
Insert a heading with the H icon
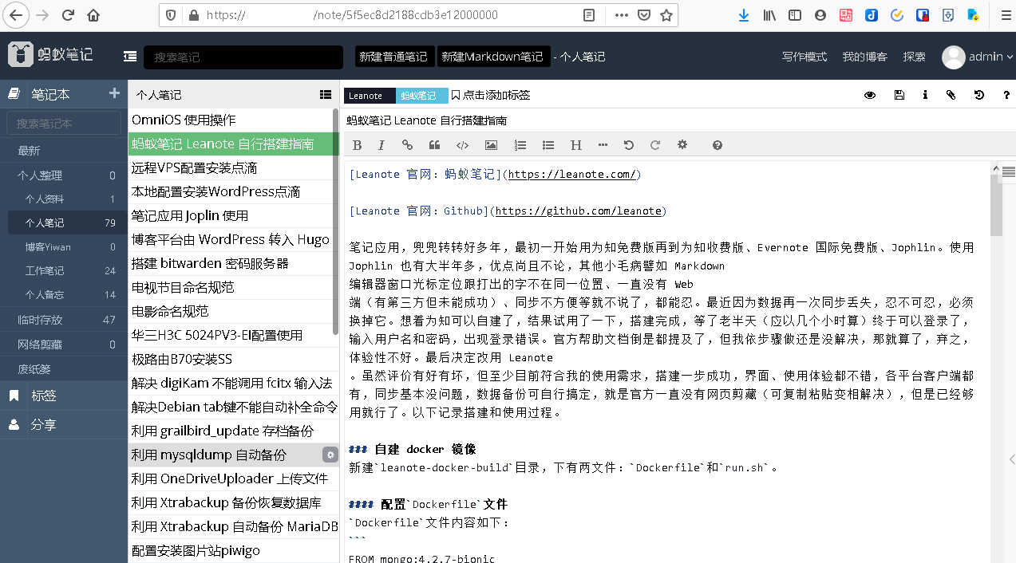575,145
